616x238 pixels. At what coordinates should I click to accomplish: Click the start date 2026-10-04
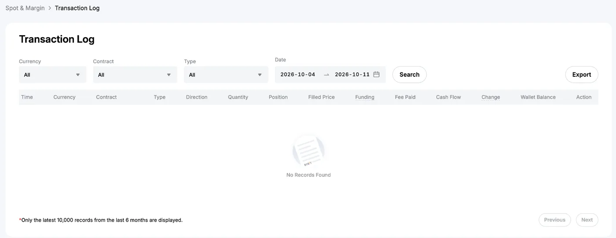298,75
